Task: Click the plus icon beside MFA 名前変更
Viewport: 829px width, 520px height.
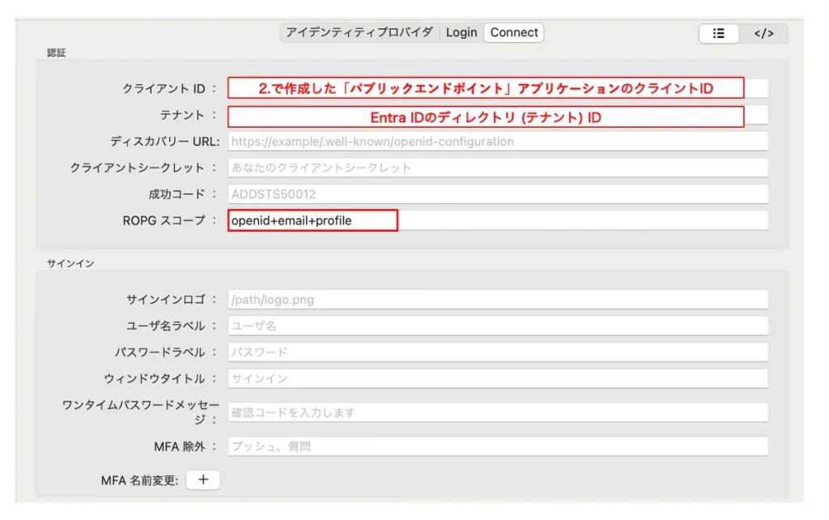Action: [x=203, y=480]
